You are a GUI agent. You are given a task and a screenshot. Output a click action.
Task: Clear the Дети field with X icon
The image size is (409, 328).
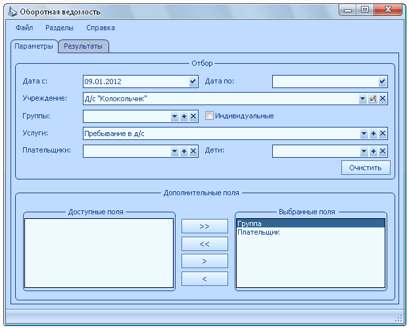383,151
